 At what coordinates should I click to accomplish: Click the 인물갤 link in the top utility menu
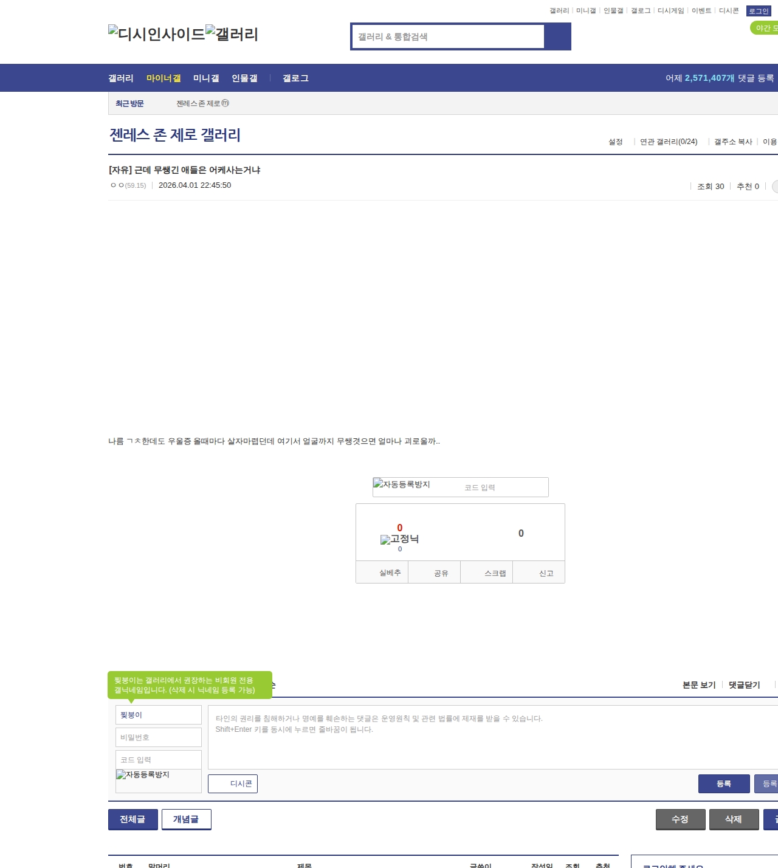(x=613, y=11)
